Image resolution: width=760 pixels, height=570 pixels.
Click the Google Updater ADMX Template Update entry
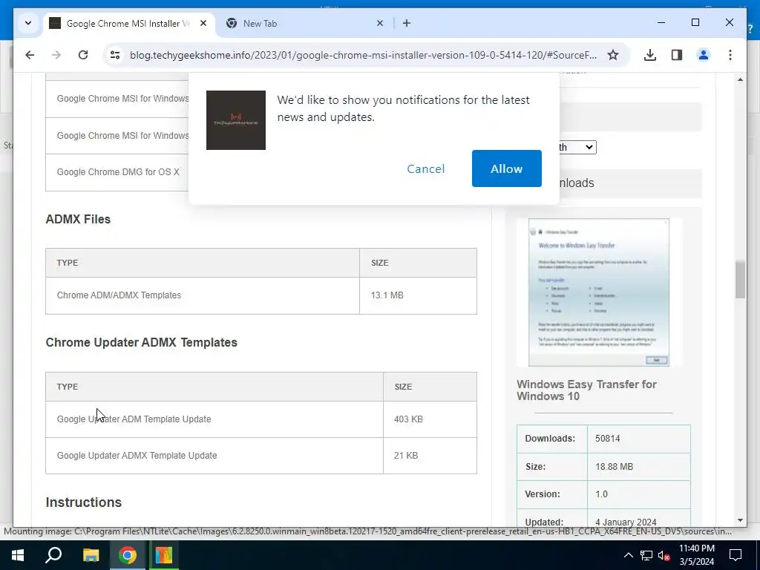click(x=137, y=456)
